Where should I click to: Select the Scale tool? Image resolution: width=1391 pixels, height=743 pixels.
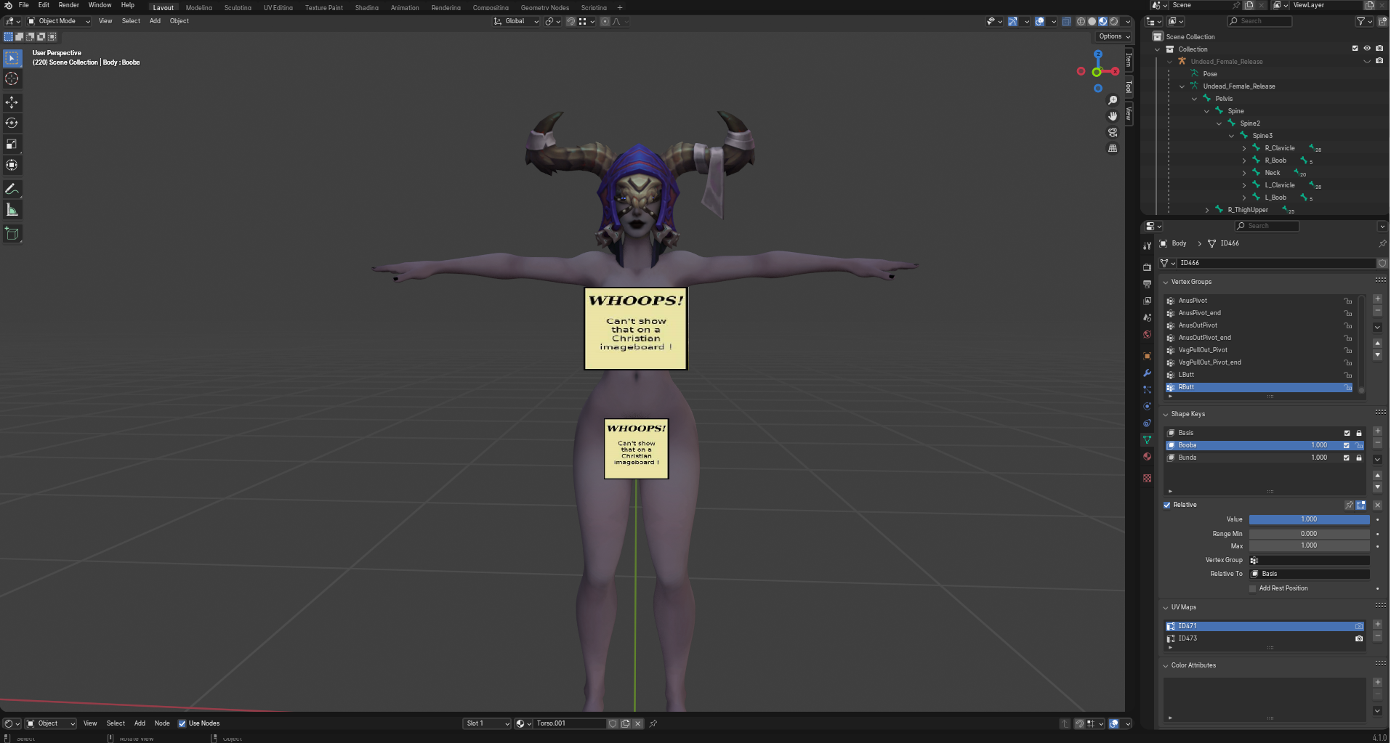click(x=12, y=144)
